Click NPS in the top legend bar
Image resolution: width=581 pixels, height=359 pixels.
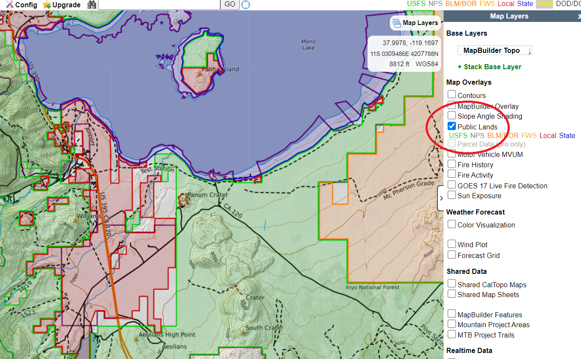tap(435, 4)
